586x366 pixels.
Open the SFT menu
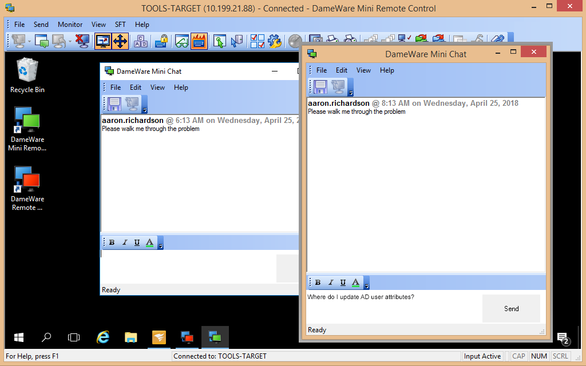tap(120, 25)
